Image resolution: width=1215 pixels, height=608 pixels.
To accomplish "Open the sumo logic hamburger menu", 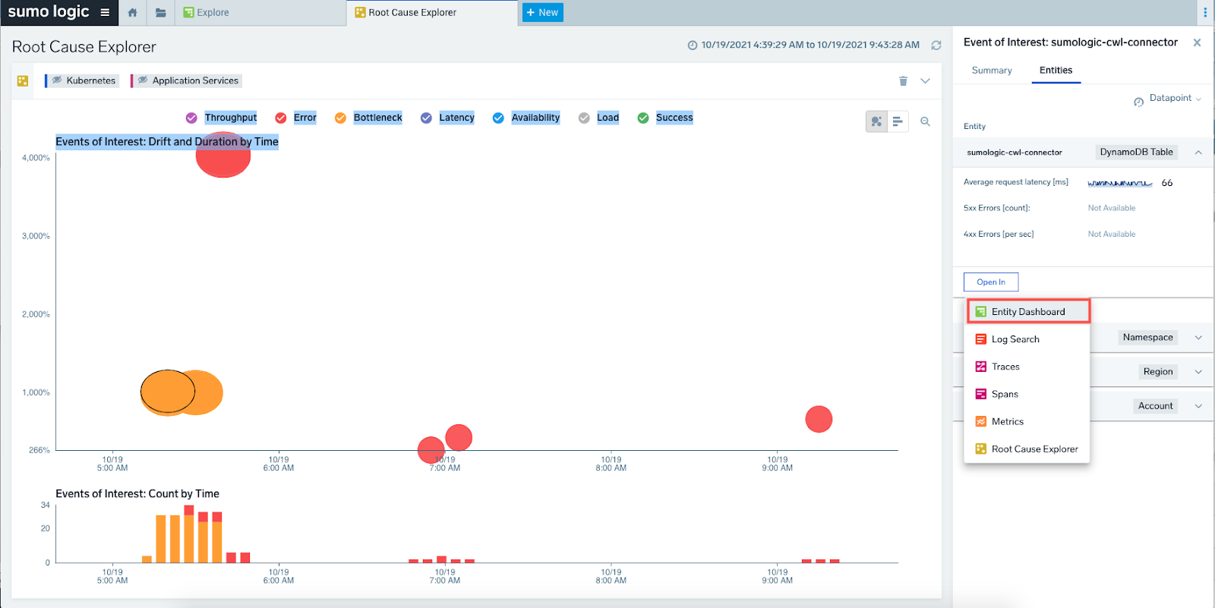I will click(105, 12).
